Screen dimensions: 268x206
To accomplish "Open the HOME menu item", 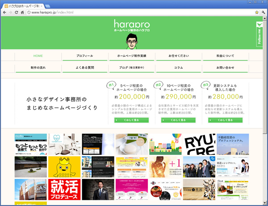I will pyautogui.click(x=38, y=56).
